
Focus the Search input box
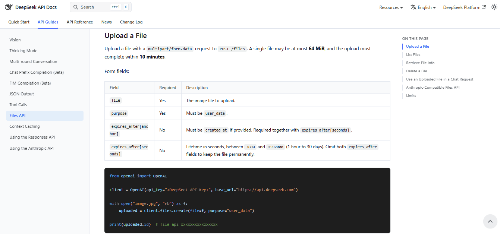point(101,7)
